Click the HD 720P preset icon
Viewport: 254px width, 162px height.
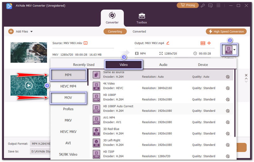(x=97, y=154)
